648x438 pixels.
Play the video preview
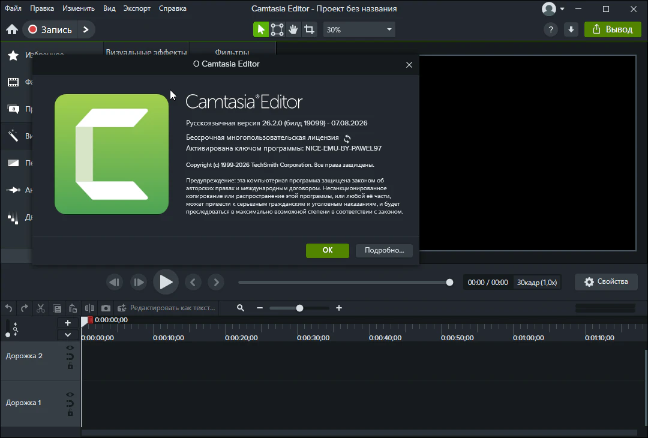(166, 282)
